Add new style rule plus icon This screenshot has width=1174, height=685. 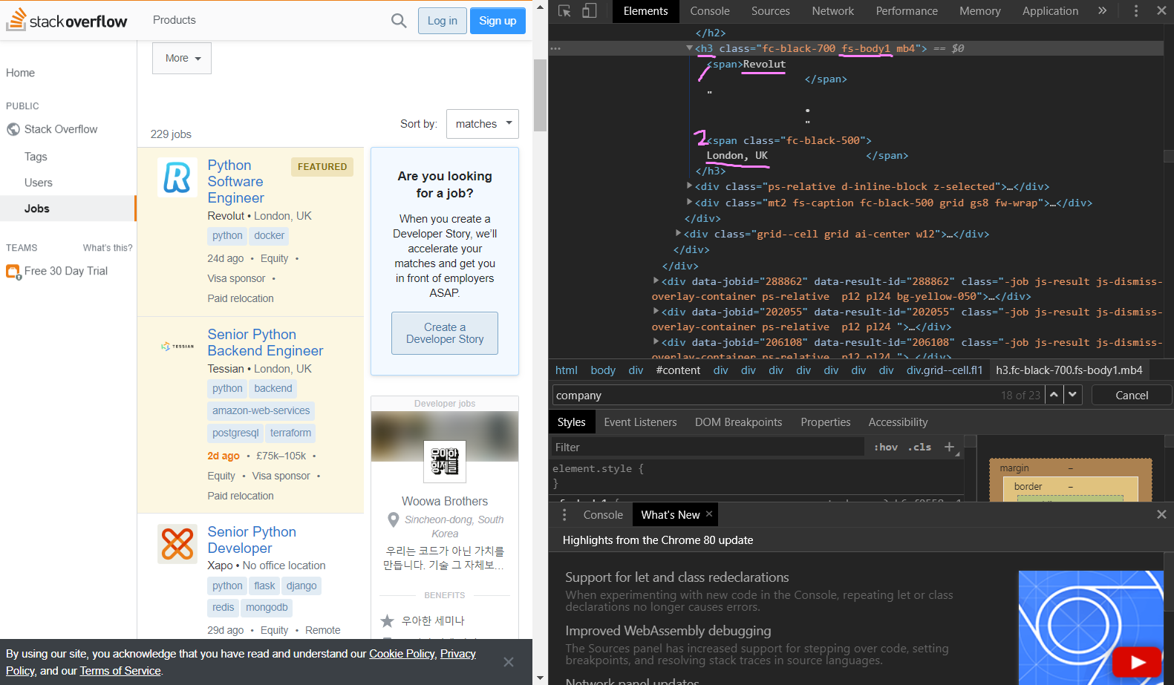coord(949,447)
